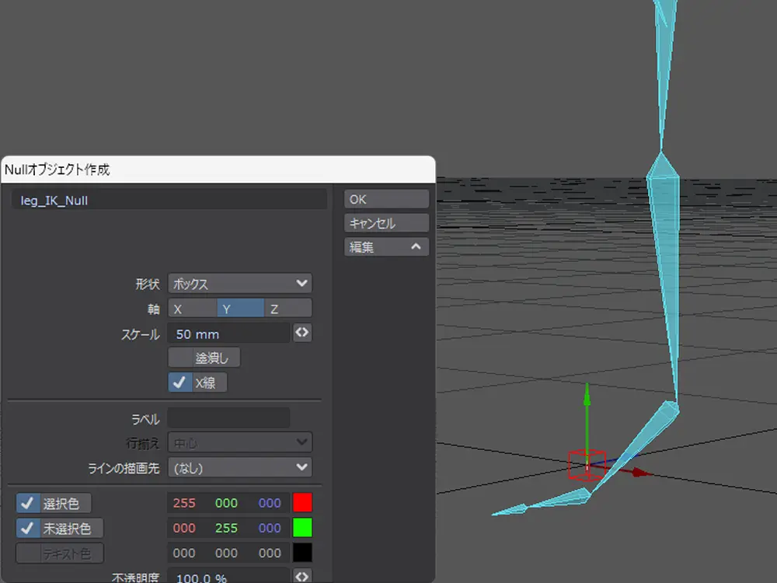Image resolution: width=777 pixels, height=583 pixels.
Task: Click the leg_IK_Null name field
Action: point(169,200)
